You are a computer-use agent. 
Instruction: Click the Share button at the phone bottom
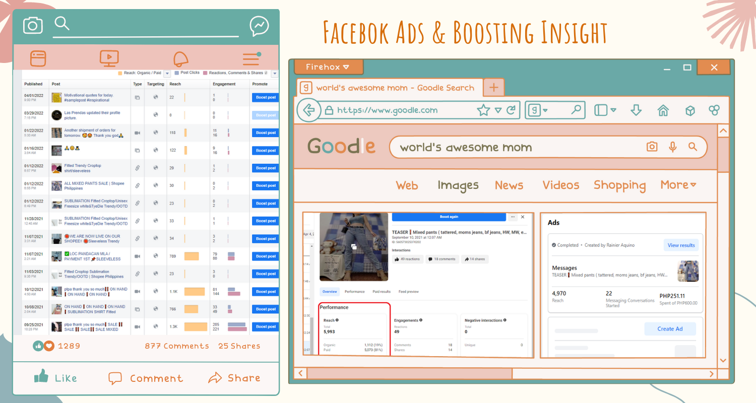tap(234, 378)
